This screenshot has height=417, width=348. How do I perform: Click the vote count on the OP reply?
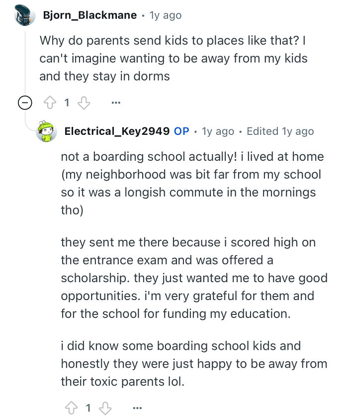click(87, 408)
